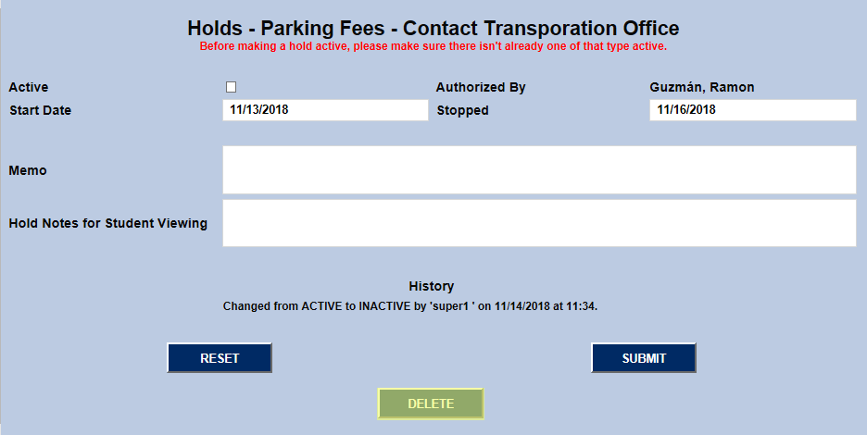Click the DELETE button
867x435 pixels.
[431, 404]
